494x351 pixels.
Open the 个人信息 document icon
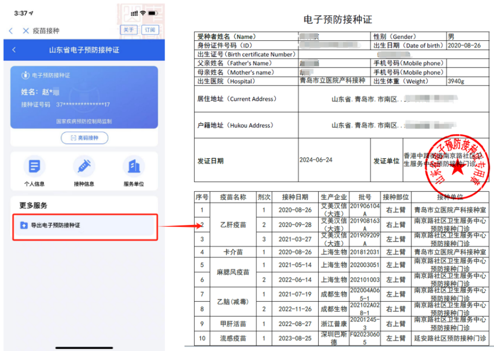[x=34, y=166]
